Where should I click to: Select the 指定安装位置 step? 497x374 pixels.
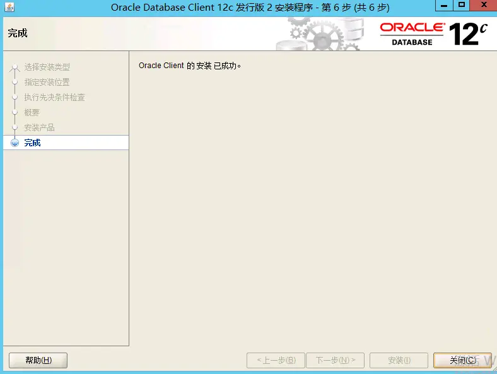pos(47,83)
